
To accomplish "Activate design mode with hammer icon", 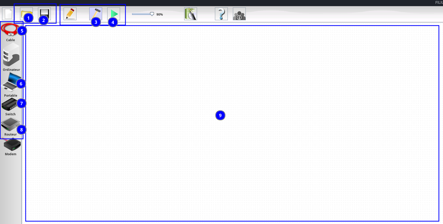I will click(x=96, y=14).
